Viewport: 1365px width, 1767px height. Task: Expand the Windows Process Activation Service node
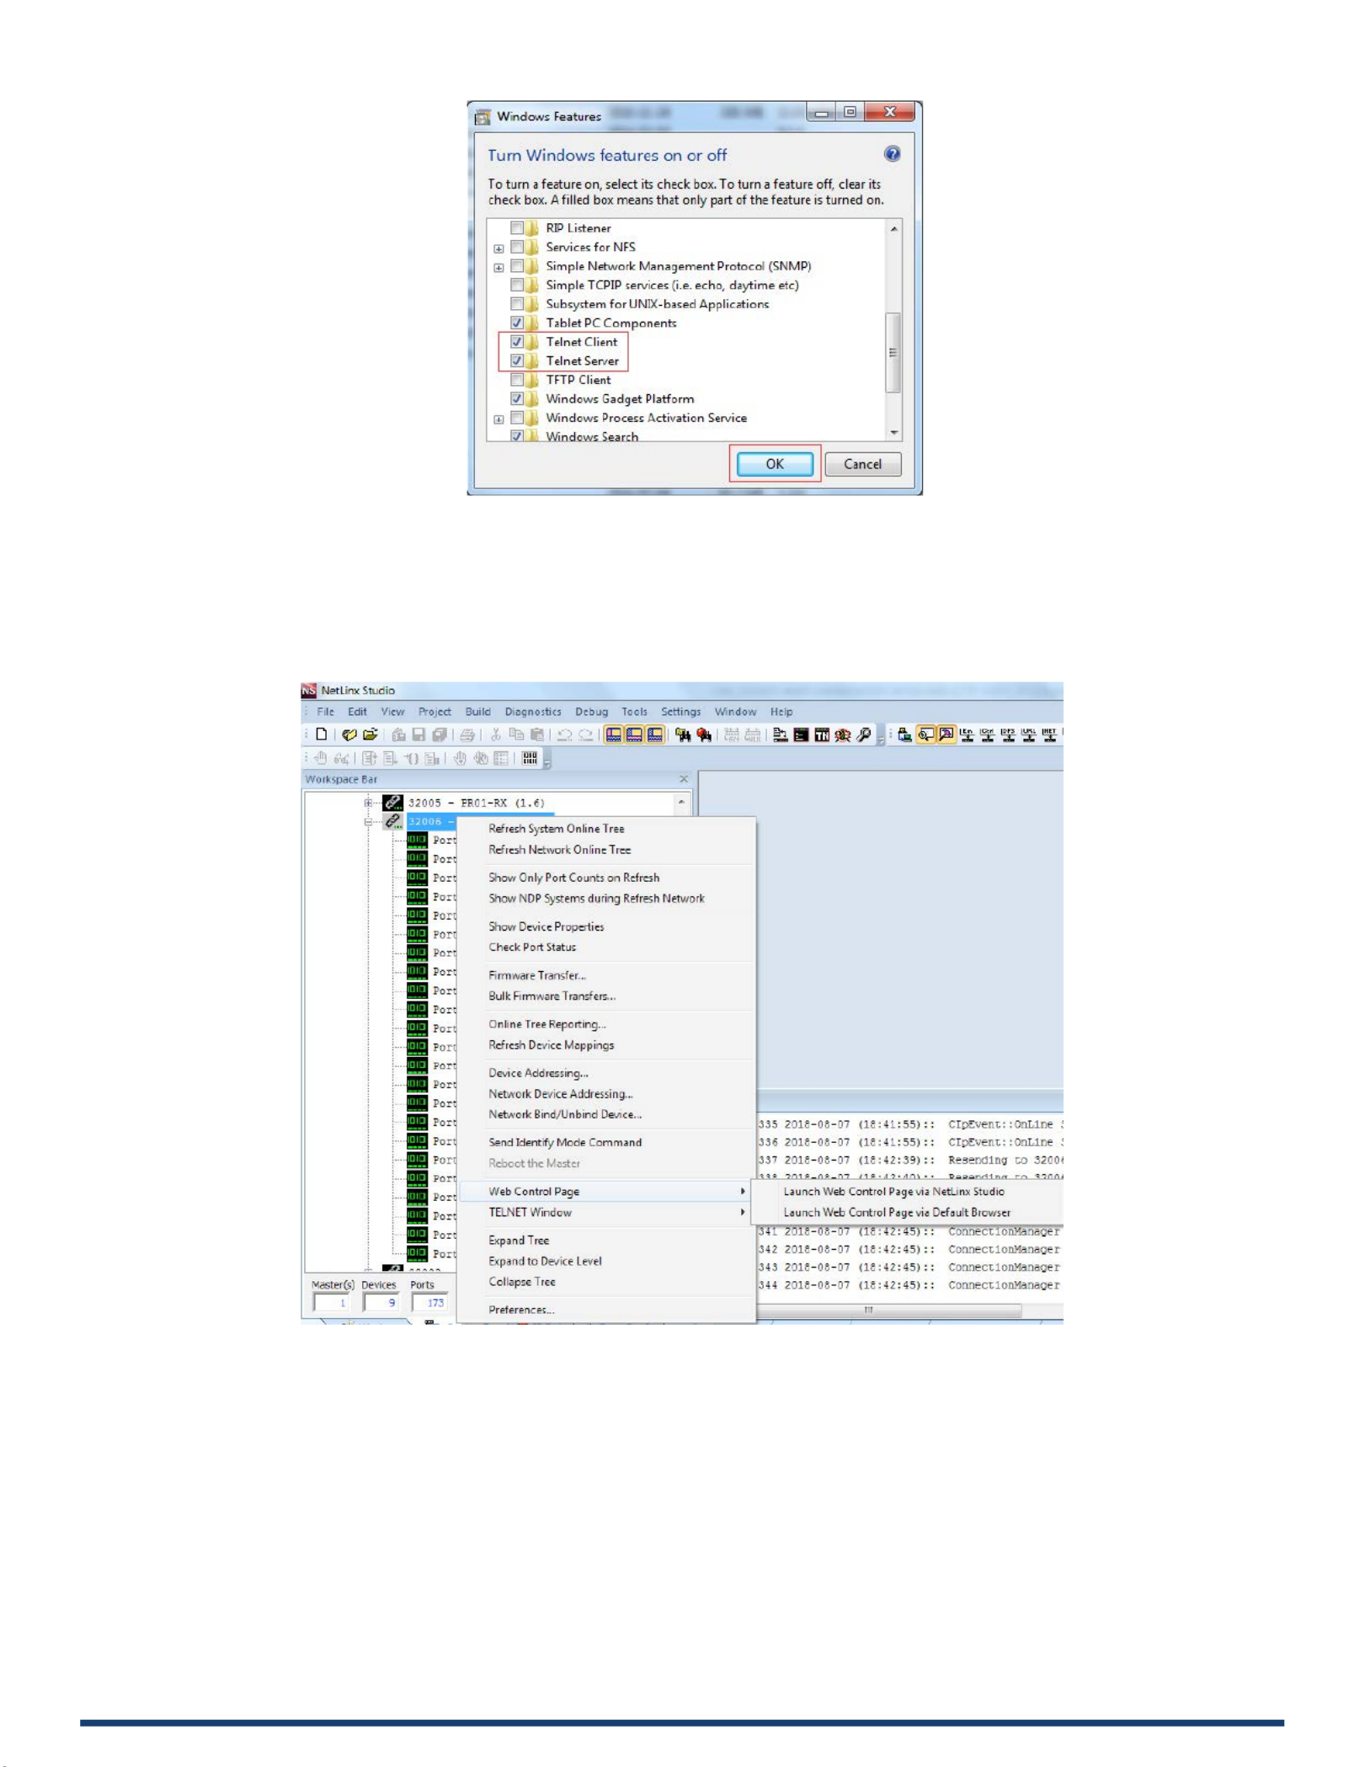[499, 419]
